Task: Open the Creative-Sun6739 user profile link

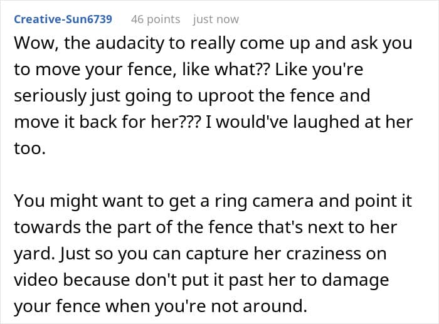Action: pyautogui.click(x=63, y=19)
